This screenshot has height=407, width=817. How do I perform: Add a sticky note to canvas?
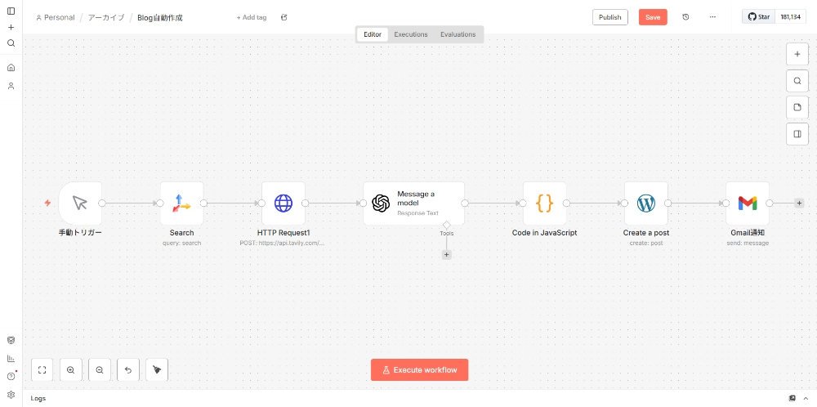[x=797, y=107]
